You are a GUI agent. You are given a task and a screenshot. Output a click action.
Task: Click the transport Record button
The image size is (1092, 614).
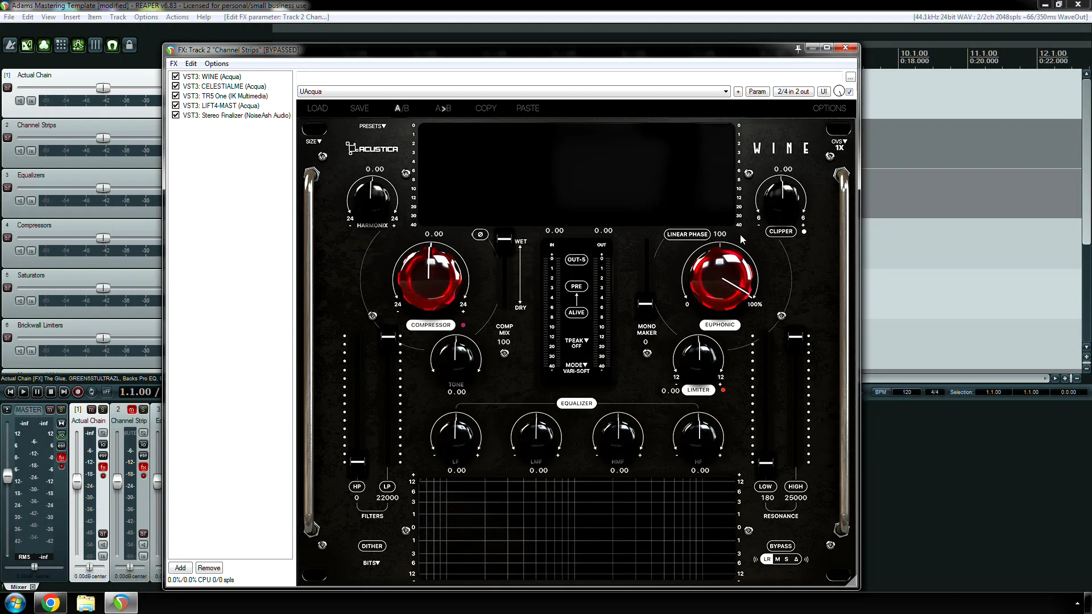78,392
